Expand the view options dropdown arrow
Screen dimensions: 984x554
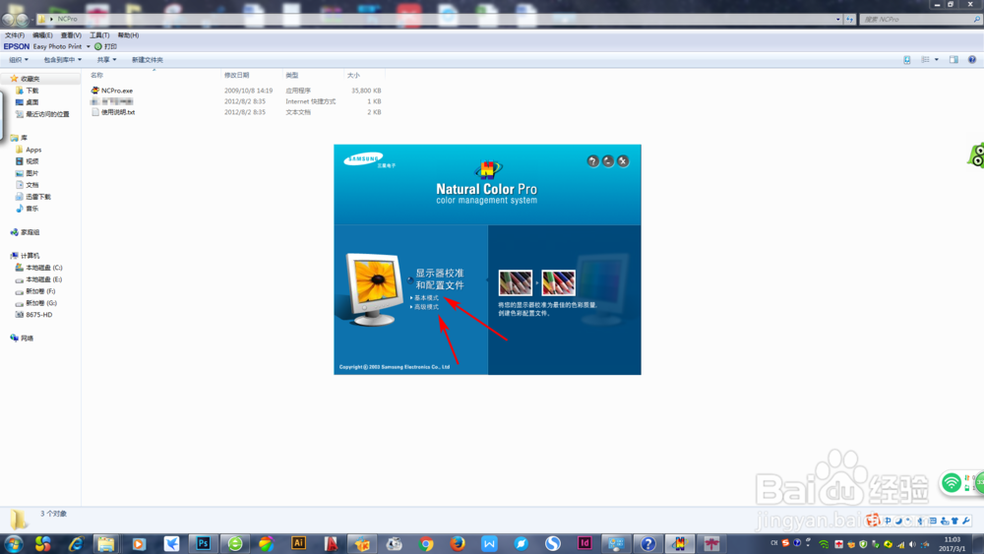tap(937, 60)
